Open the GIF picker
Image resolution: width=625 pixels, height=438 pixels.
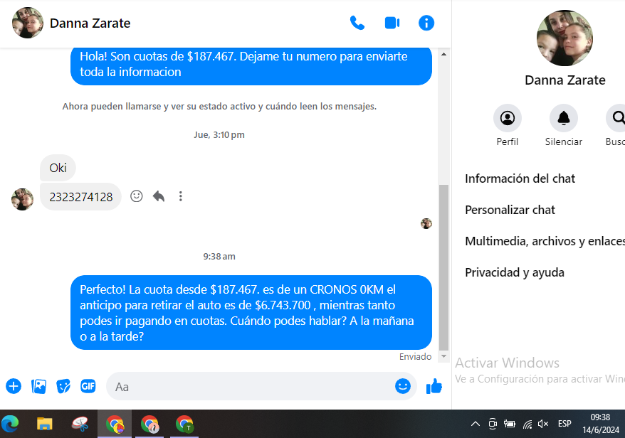click(88, 386)
